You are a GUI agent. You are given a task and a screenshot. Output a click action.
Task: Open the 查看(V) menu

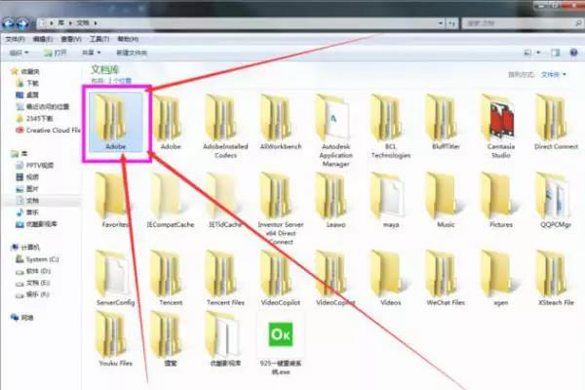[x=71, y=39]
